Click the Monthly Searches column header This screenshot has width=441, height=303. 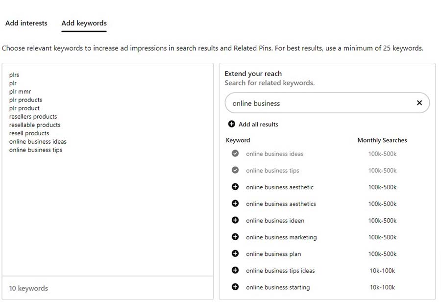pyautogui.click(x=382, y=140)
